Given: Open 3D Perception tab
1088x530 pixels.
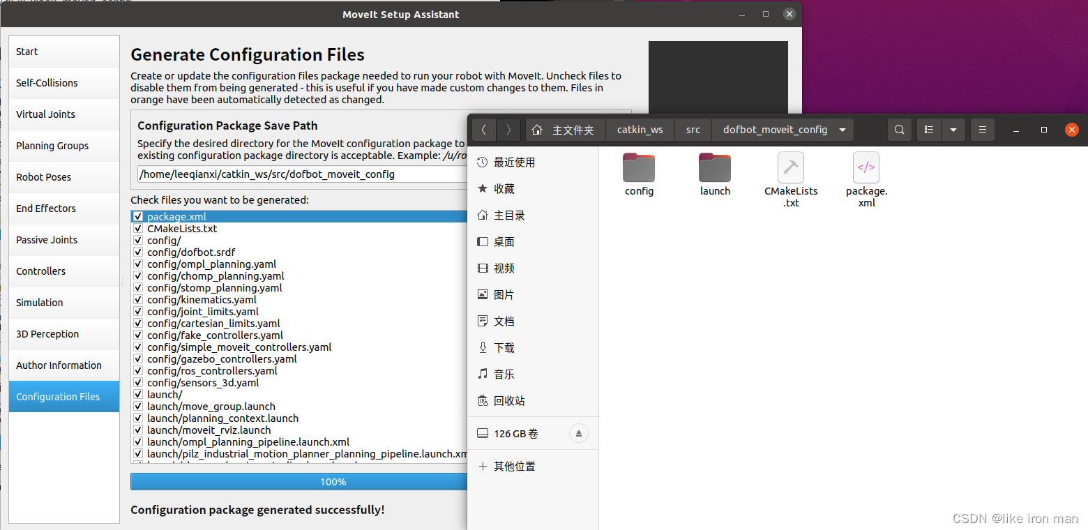Looking at the screenshot, I should [64, 334].
